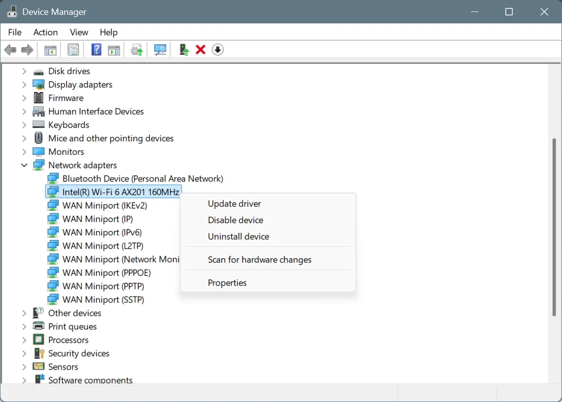Click the Monitors category icon
This screenshot has height=402, width=562.
pos(38,152)
